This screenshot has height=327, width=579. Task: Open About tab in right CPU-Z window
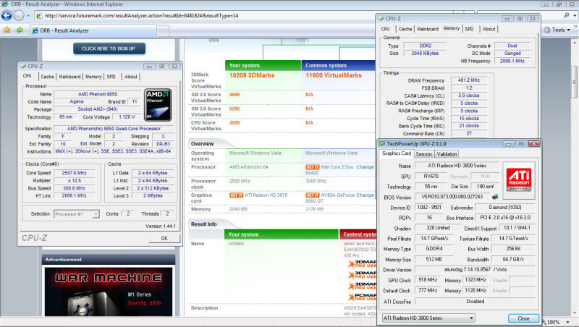point(489,29)
